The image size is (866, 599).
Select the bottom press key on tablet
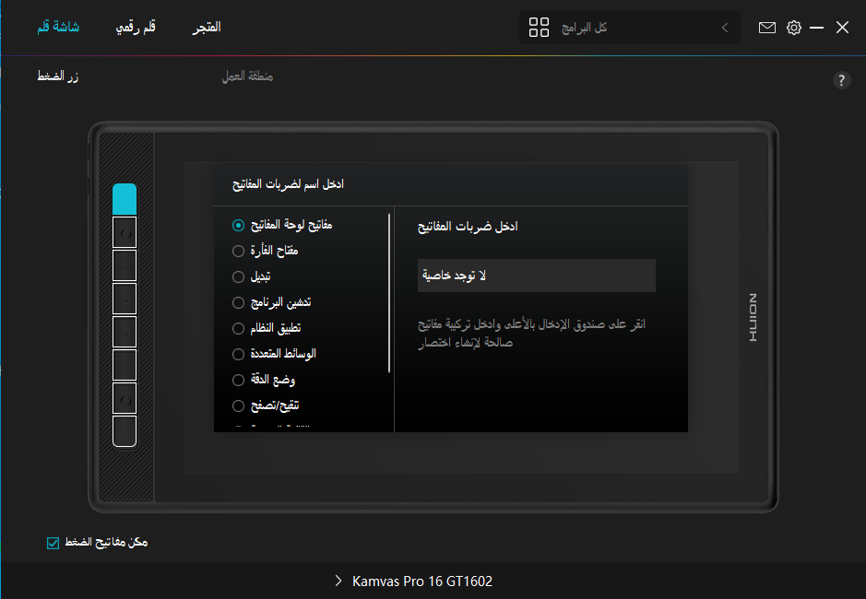(125, 431)
